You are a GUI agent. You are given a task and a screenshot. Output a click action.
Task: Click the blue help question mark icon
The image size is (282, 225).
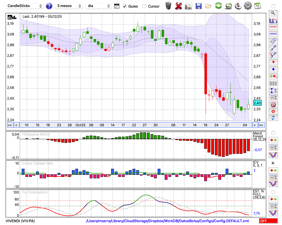pyautogui.click(x=49, y=6)
